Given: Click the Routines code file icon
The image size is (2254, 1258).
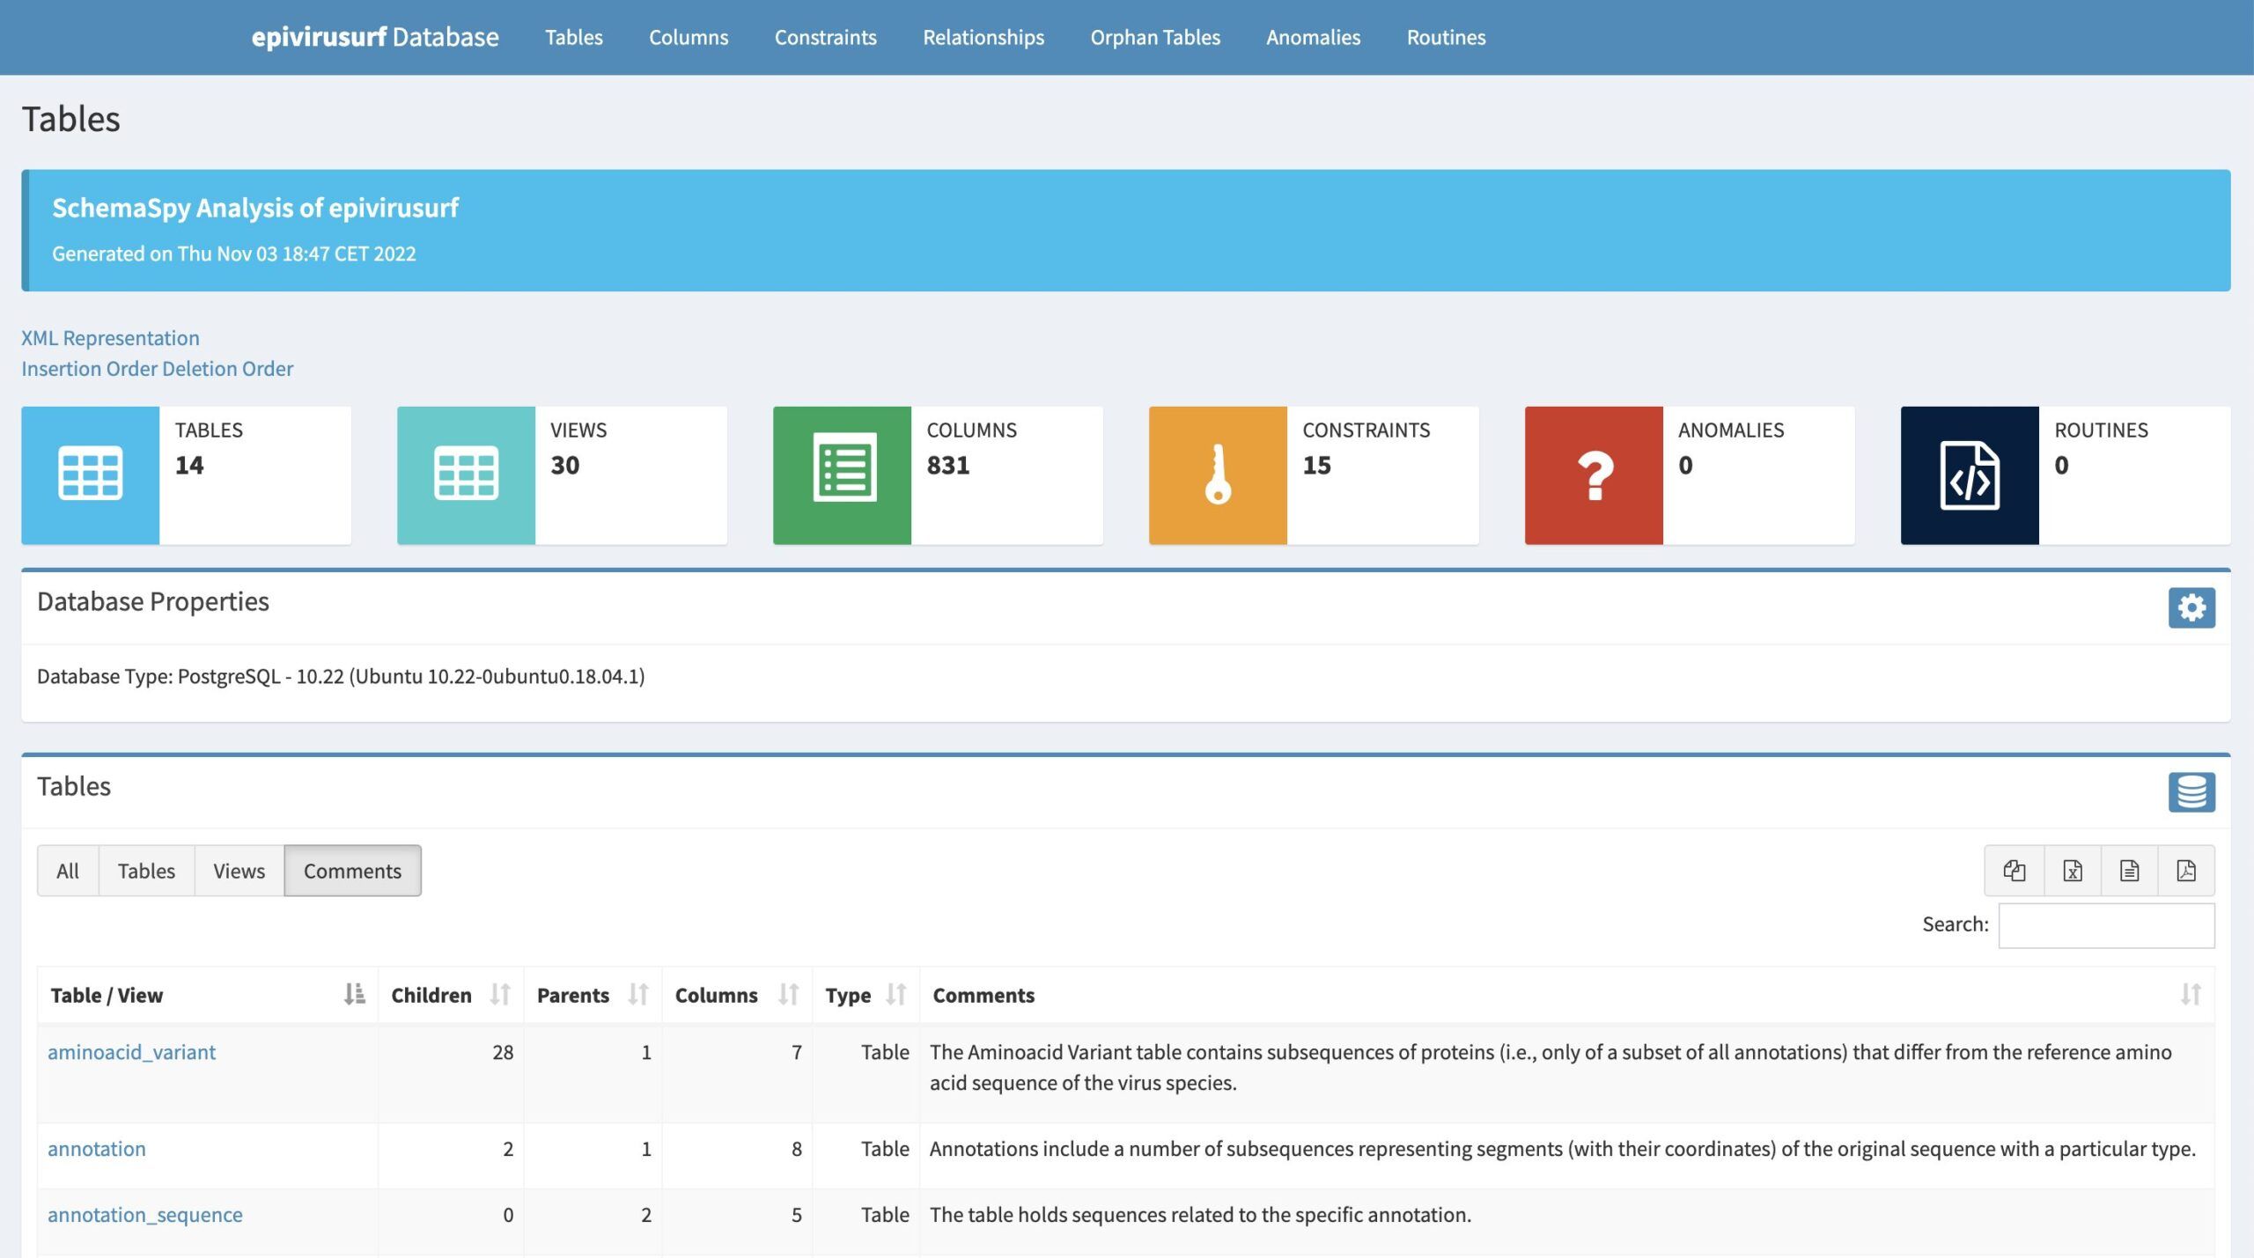Looking at the screenshot, I should [1970, 475].
